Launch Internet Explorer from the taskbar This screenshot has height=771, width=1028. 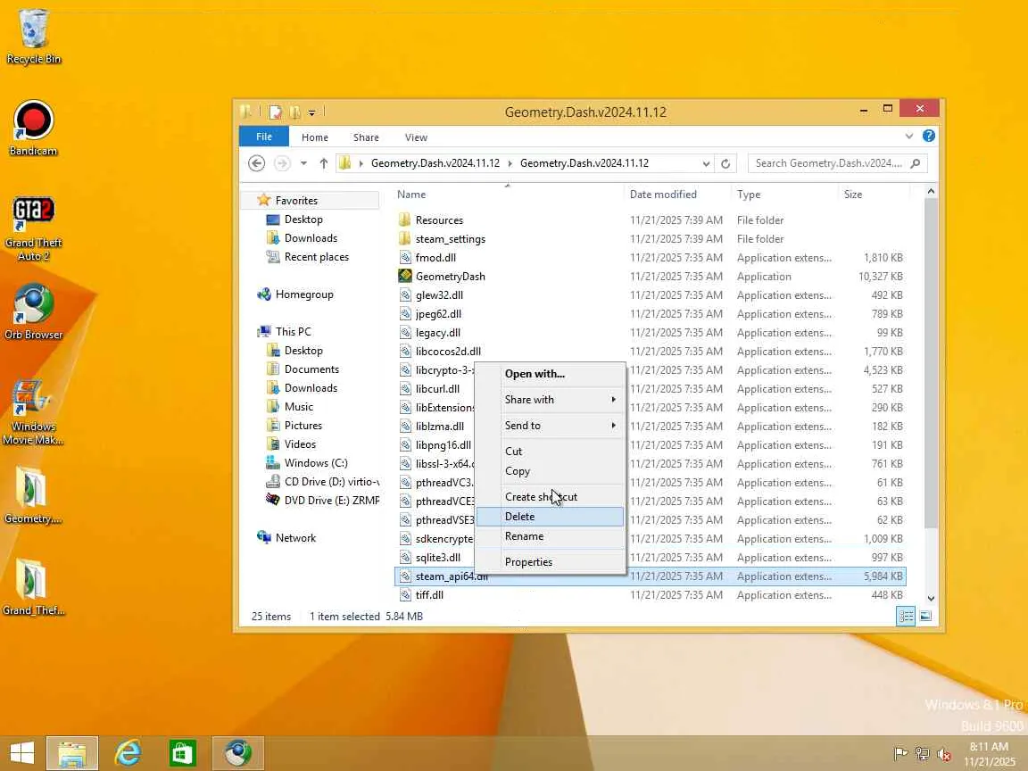[x=128, y=752]
